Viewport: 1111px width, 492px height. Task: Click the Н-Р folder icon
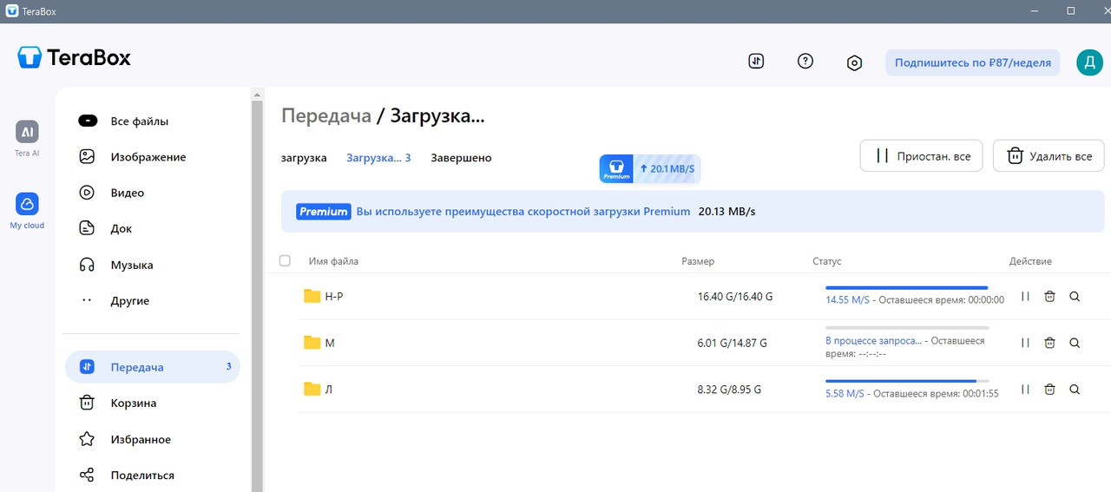[312, 296]
